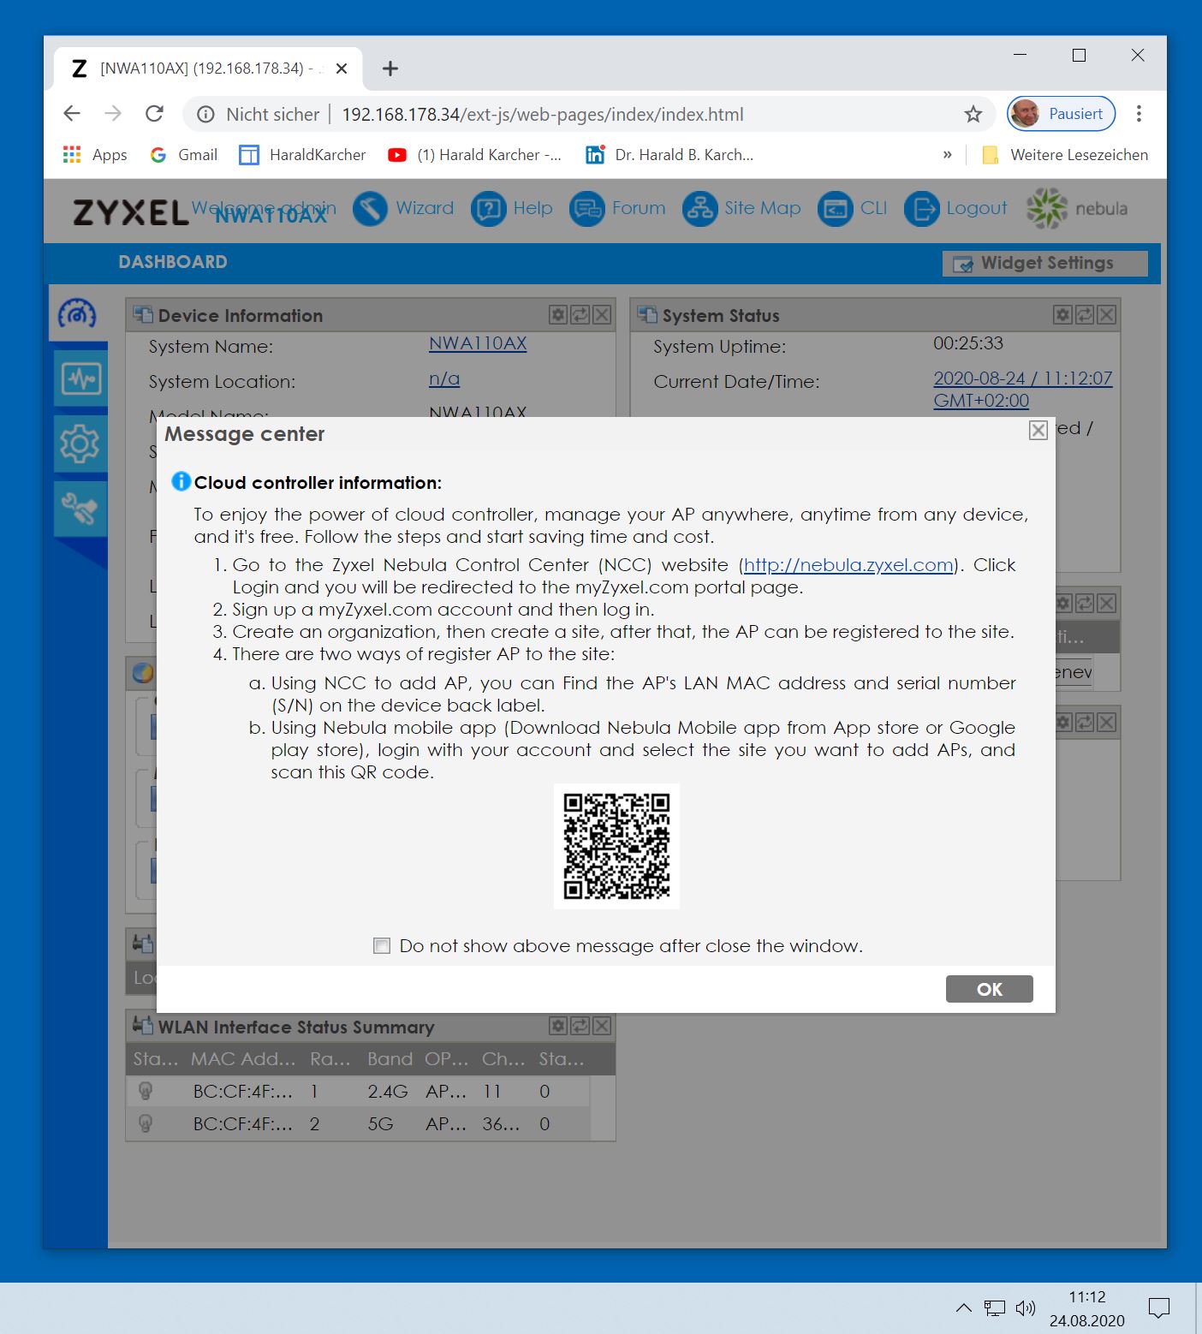
Task: Open the LinkedIn Dr. Harald B. Karch bookmark
Action: [x=669, y=155]
